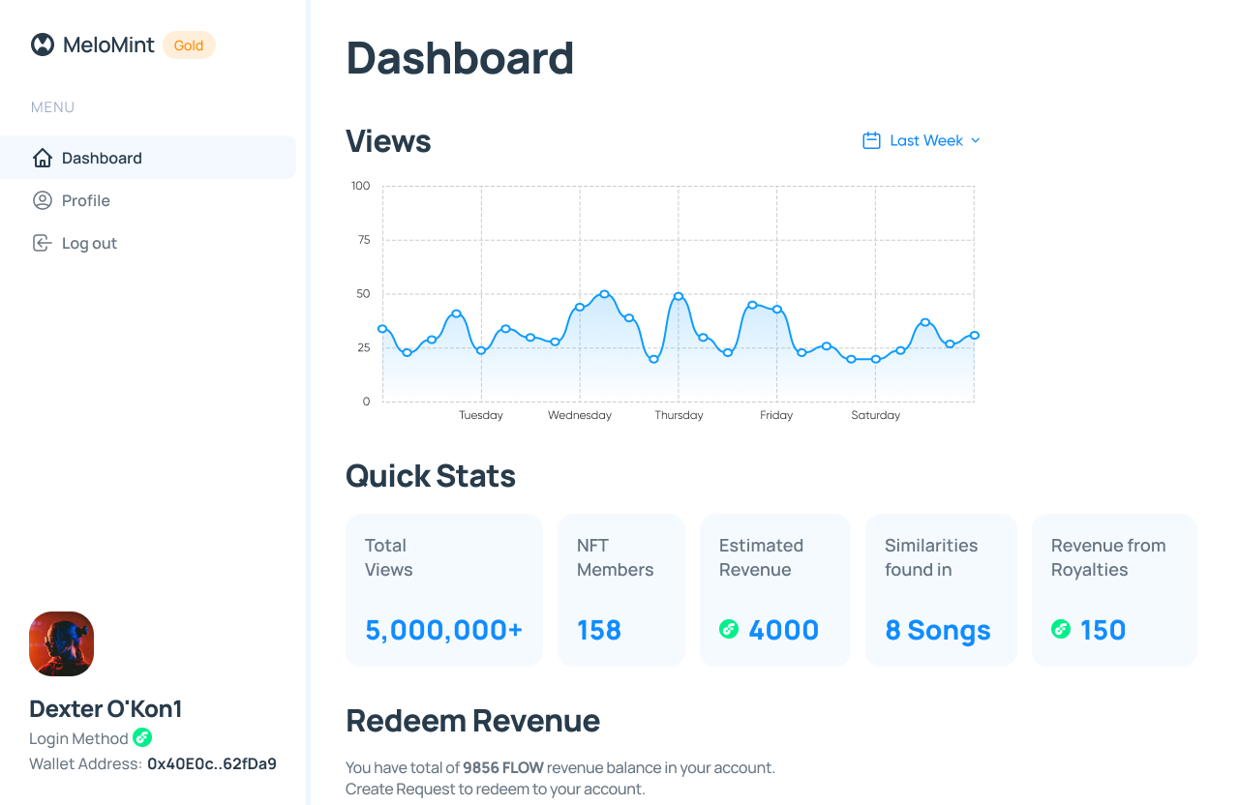Click the Flow icon next to Login Method
This screenshot has width=1239, height=805.
[x=143, y=738]
